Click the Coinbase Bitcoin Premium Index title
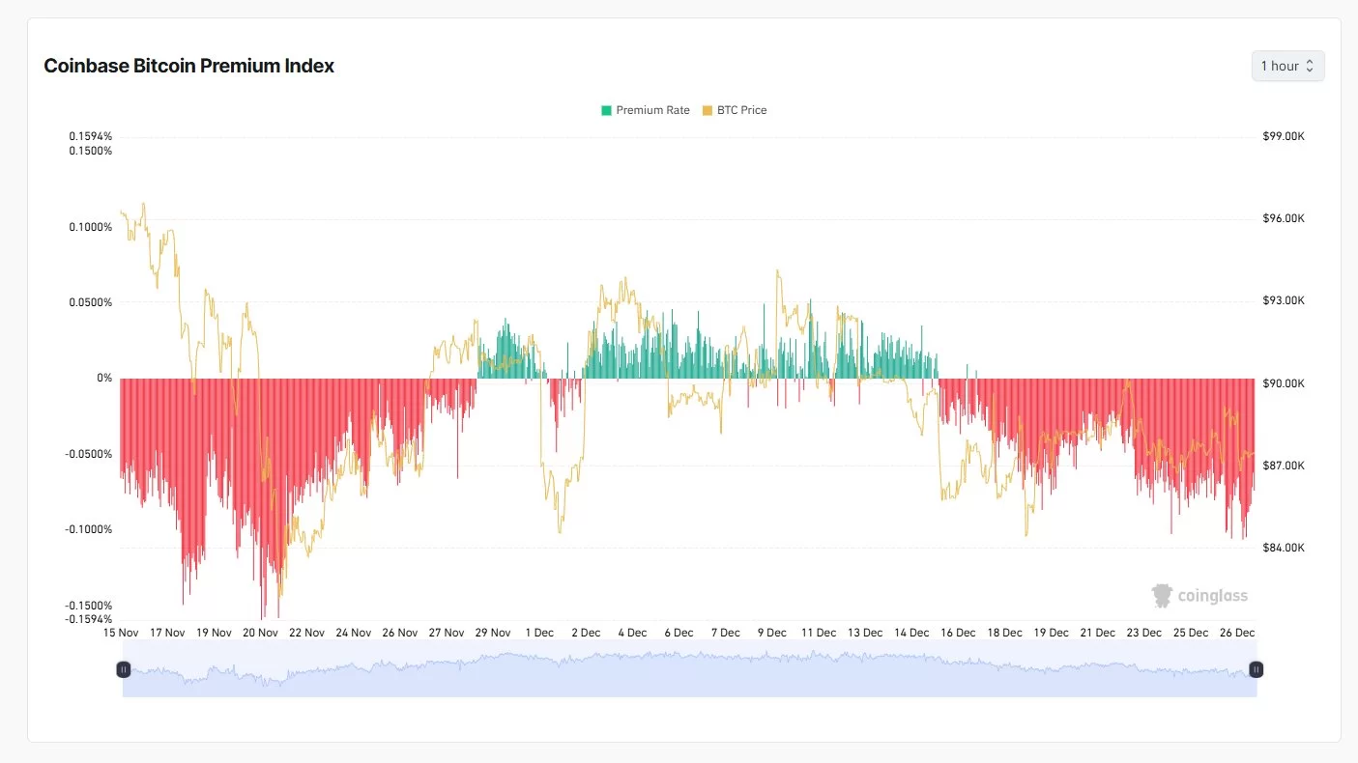Viewport: 1358px width, 763px height. (x=189, y=66)
